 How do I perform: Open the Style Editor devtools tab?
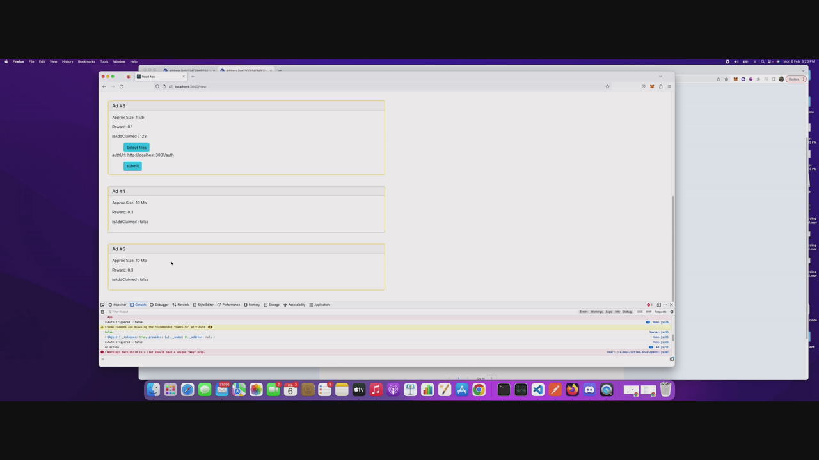[x=203, y=305]
